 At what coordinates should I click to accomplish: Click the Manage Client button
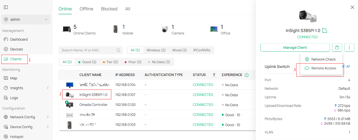[x=295, y=47]
